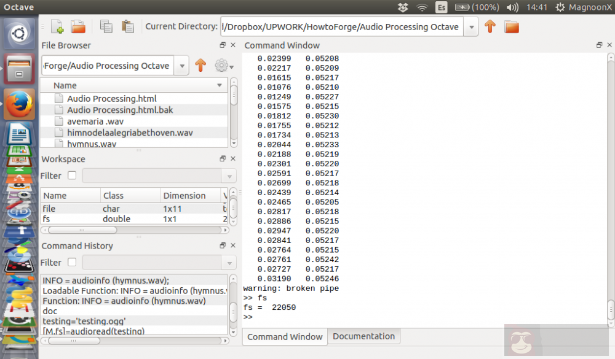The width and height of the screenshot is (615, 359).
Task: Select himnodelaalegriabeethoven.wav in File Browser
Action: [x=130, y=133]
